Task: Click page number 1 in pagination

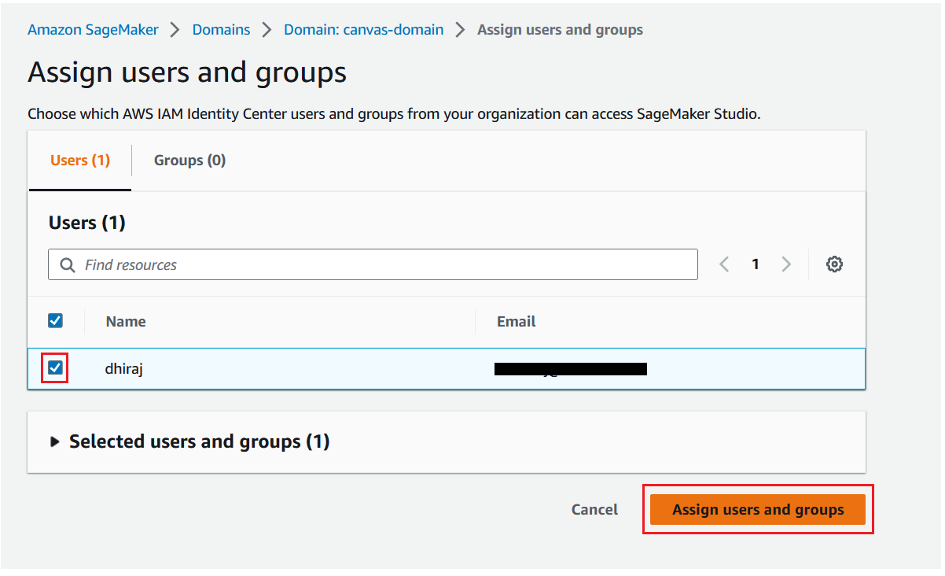Action: pos(755,264)
